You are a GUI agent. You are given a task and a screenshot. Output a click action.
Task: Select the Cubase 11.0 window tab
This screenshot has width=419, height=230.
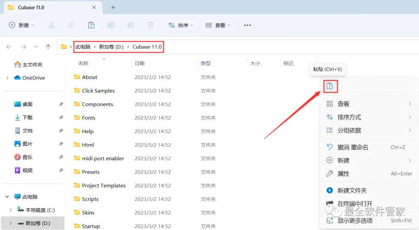pos(53,8)
